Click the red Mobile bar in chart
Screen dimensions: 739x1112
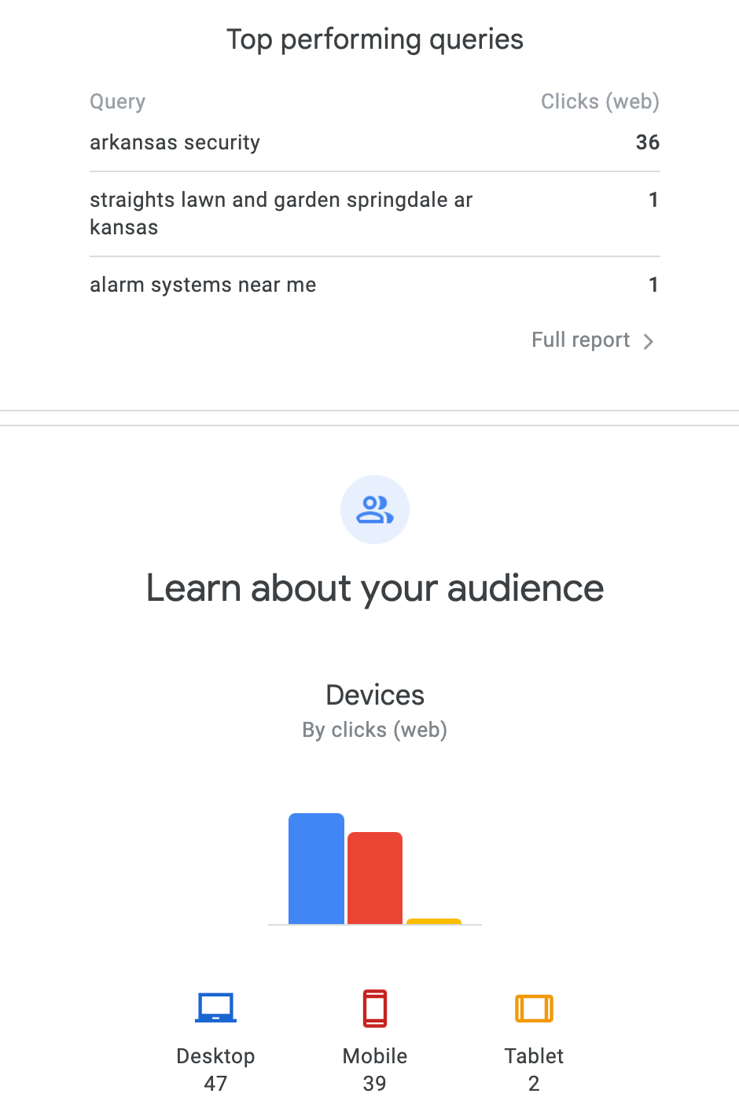click(x=375, y=878)
